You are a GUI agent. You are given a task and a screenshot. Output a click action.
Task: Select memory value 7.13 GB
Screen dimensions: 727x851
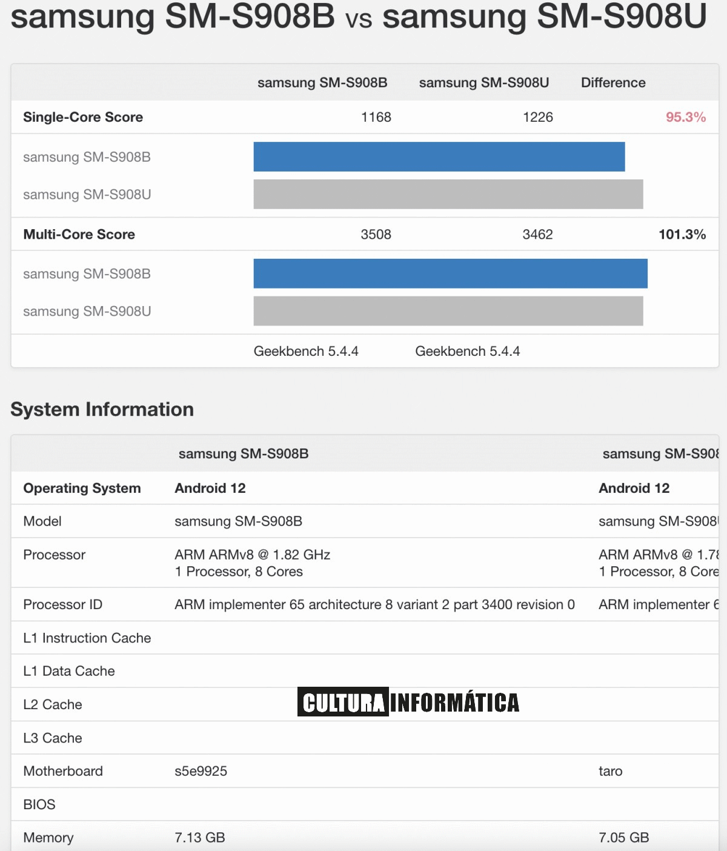[x=200, y=838]
